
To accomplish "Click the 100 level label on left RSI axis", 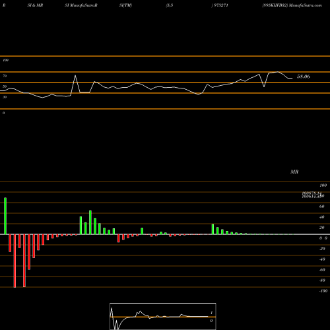I will pyautogui.click(x=5, y=60).
